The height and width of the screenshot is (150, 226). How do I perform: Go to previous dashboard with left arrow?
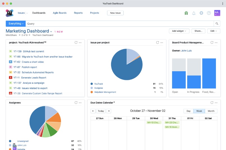(x=20, y=35)
